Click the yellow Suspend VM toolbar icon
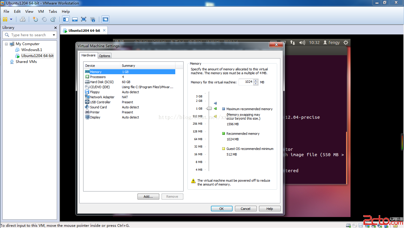Viewport: 404px width, 228px height. tap(5, 19)
